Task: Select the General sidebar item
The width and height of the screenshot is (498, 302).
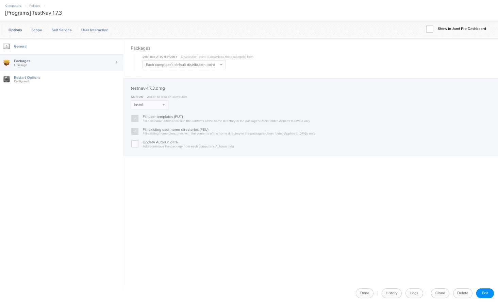Action: click(61, 46)
